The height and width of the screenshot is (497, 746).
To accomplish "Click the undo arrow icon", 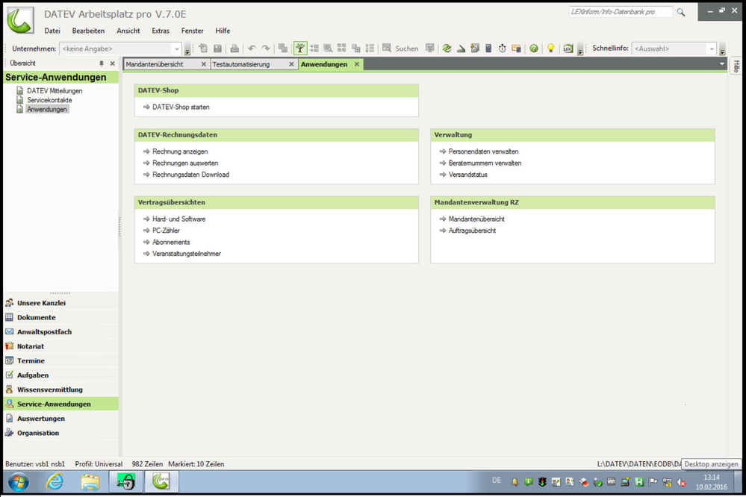I will click(x=252, y=48).
